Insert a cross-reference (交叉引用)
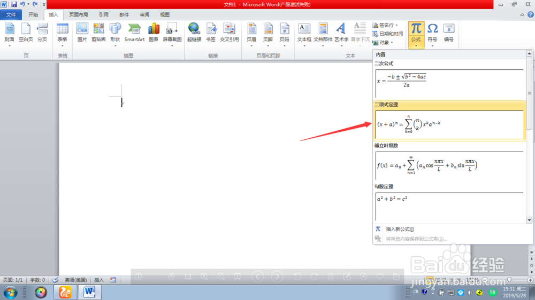Viewport: 535px width, 300px height. click(x=229, y=33)
